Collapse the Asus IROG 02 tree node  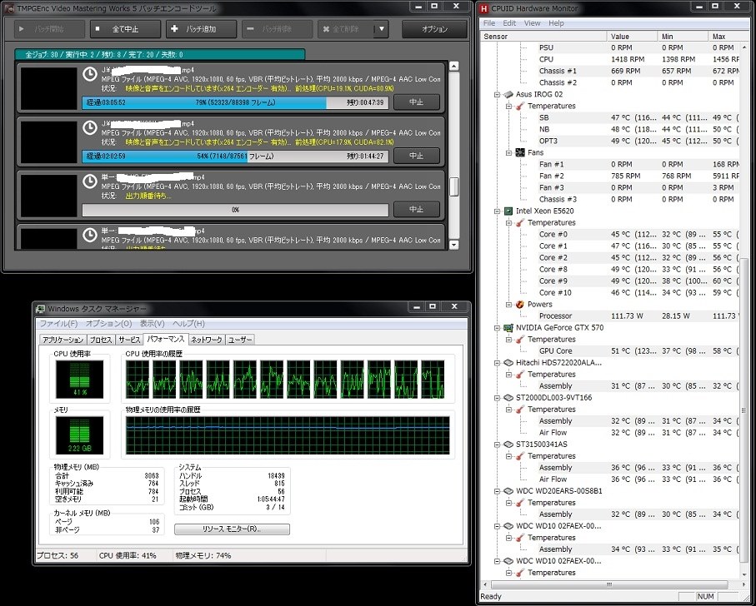click(x=497, y=94)
